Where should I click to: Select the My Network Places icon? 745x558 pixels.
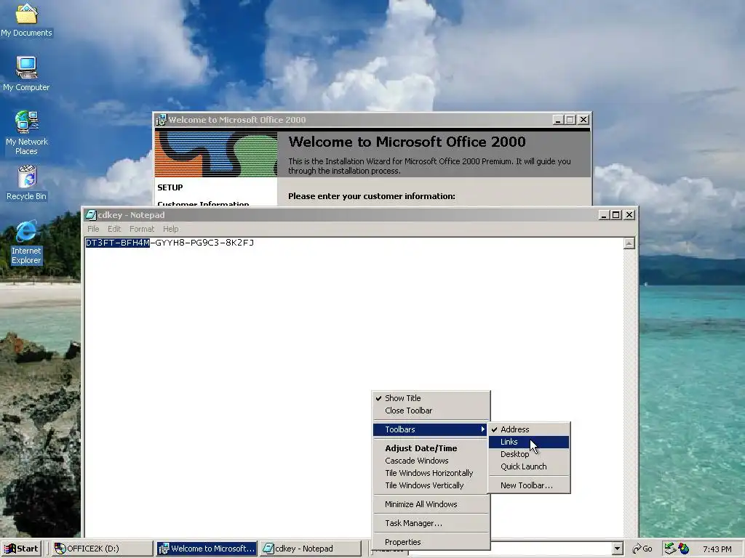pos(27,133)
